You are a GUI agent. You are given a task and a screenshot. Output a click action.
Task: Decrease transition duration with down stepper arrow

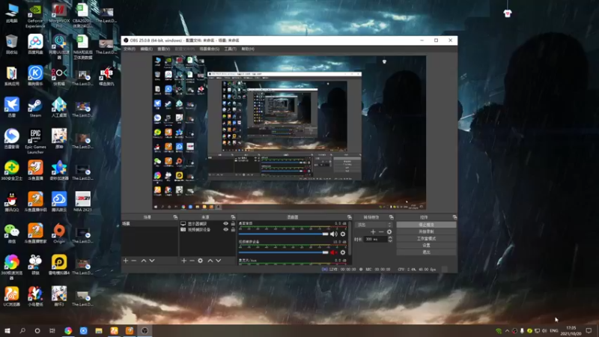tap(390, 241)
